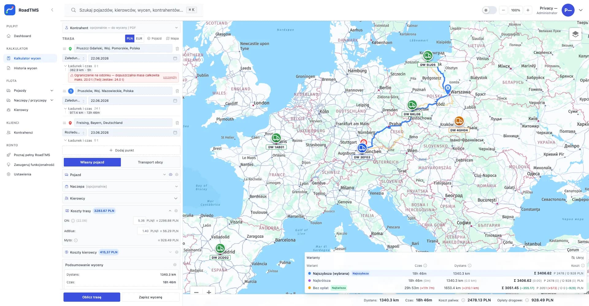The width and height of the screenshot is (589, 306).
Task: Expand the Pojazd selector chevron
Action: click(x=164, y=174)
